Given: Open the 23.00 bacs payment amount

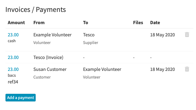Looking at the screenshot, I should point(13,69).
